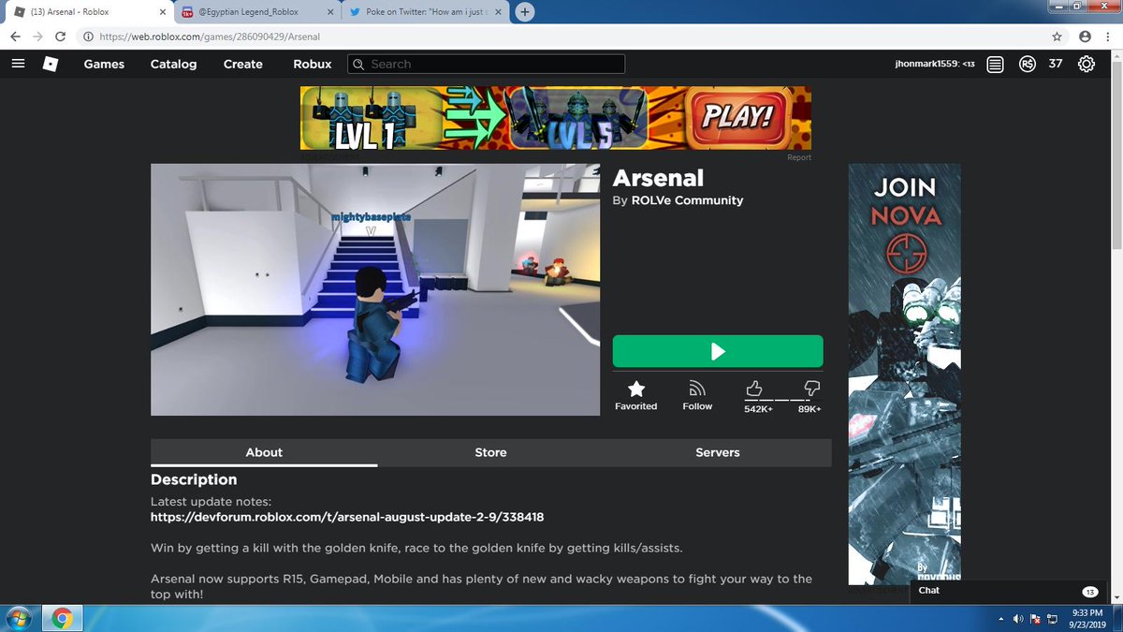This screenshot has height=632, width=1123.
Task: Expand the Chat panel
Action: click(x=1009, y=591)
